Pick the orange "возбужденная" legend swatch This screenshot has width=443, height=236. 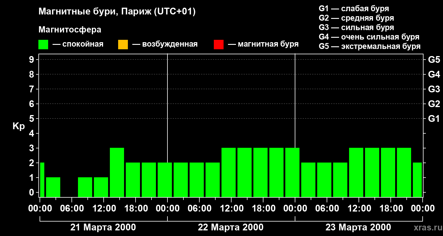123,45
